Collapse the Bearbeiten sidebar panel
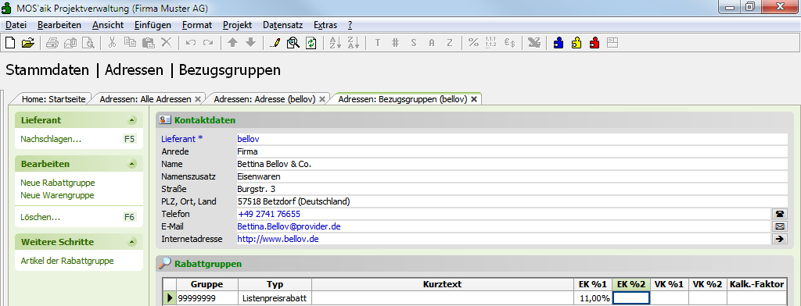Image resolution: width=801 pixels, height=306 pixels. [131, 164]
